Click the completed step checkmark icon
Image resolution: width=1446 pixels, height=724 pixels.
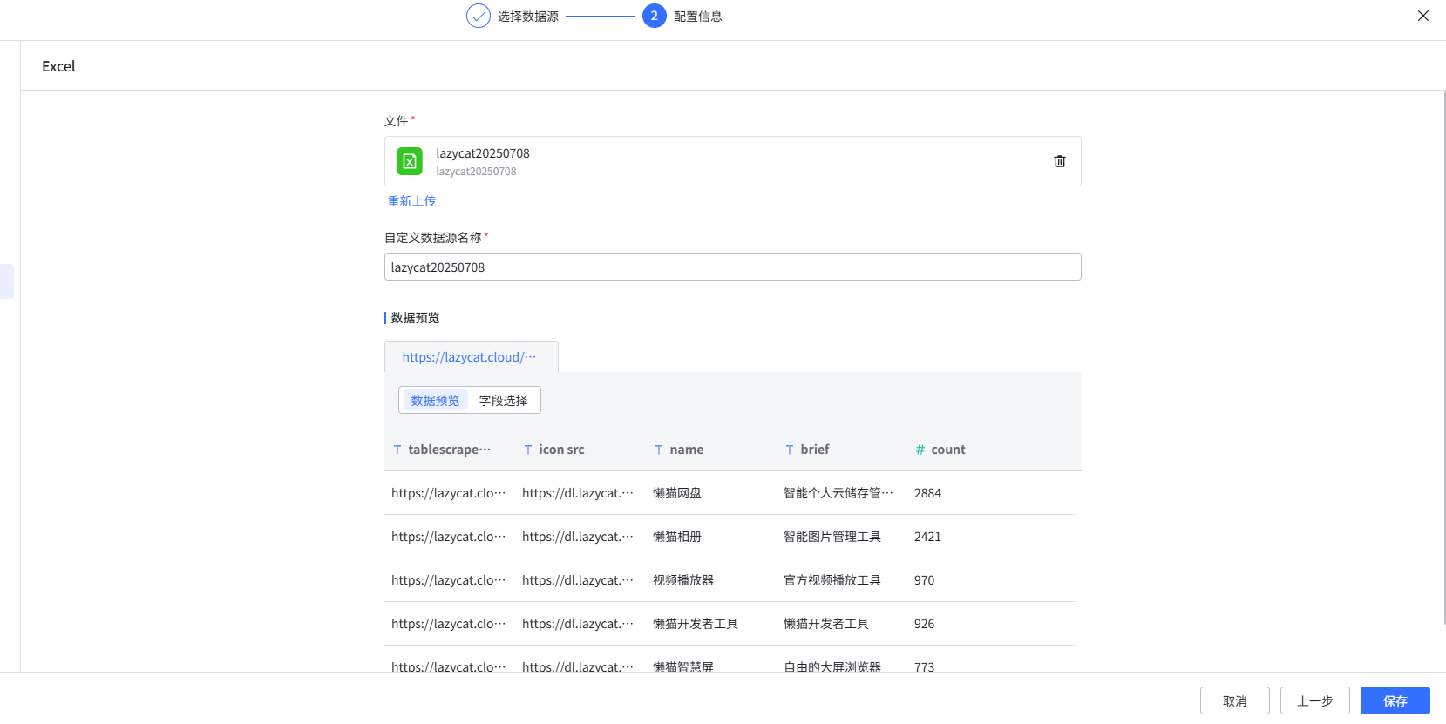(x=479, y=16)
